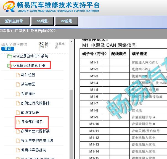Select table cell M1-8
167x159 pixels.
[x=94, y=110]
